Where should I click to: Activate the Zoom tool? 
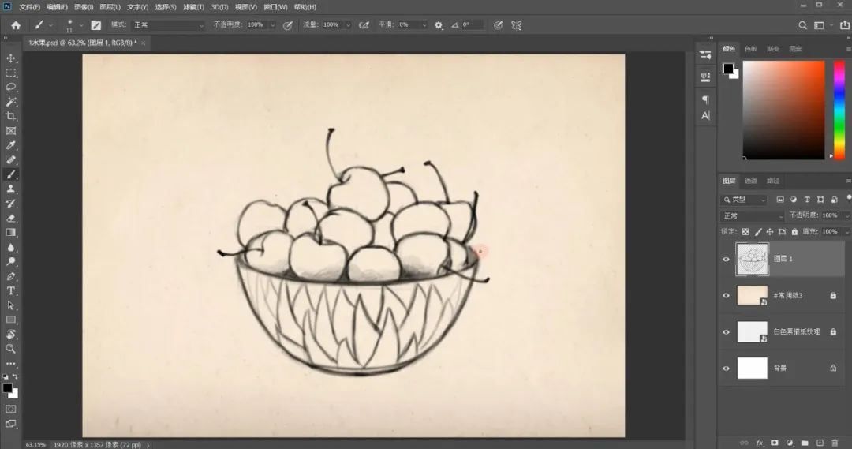pos(11,349)
